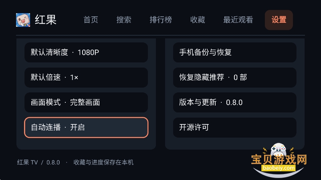Switch 画面模式 from 完整画面
This screenshot has height=180, width=321.
coord(86,102)
